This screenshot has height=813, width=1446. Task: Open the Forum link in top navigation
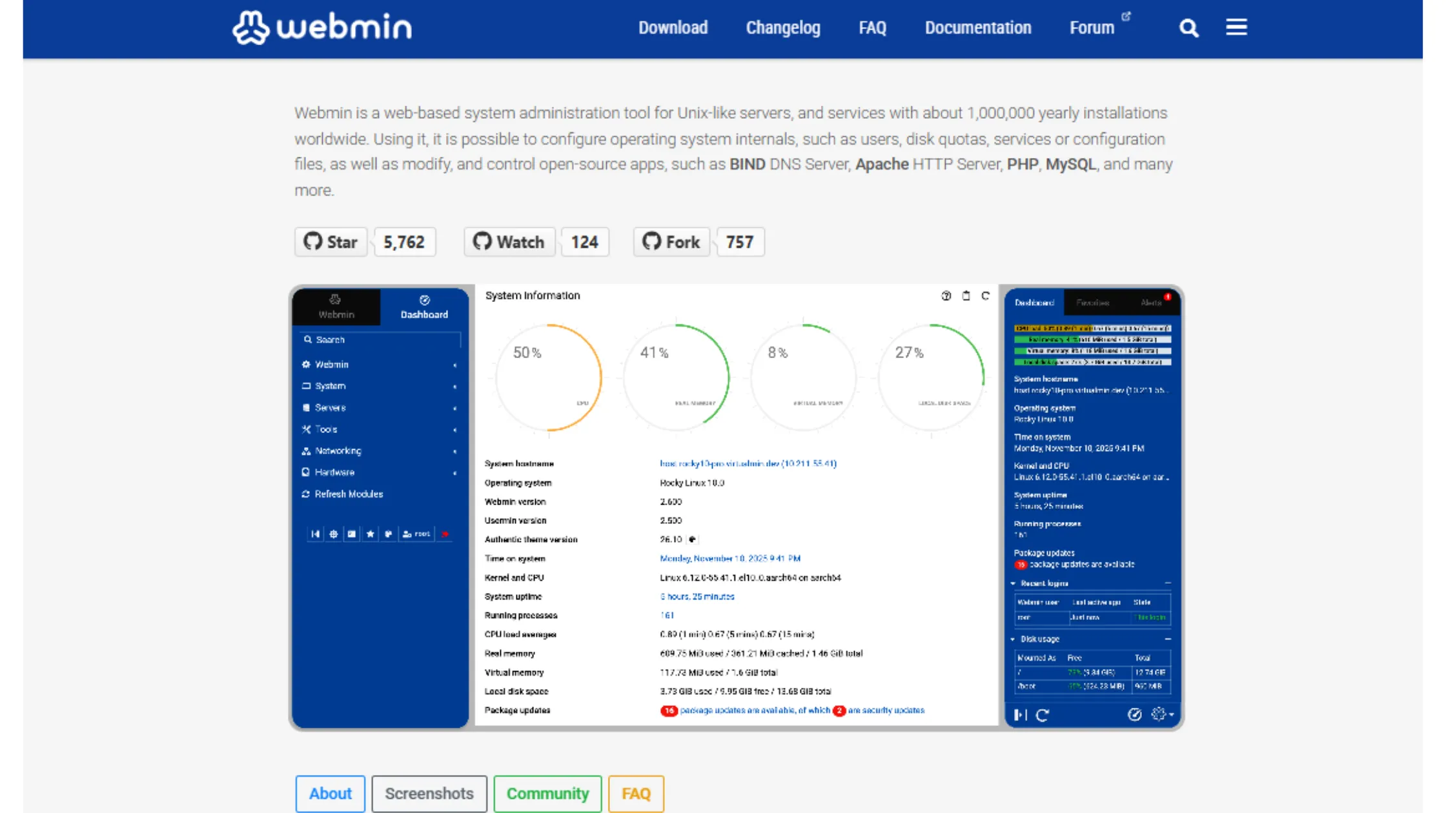pos(1092,28)
